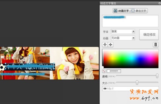This screenshot has height=104, width=161.
Task: Click the FFFFFF hex color field
Action: (114, 71)
